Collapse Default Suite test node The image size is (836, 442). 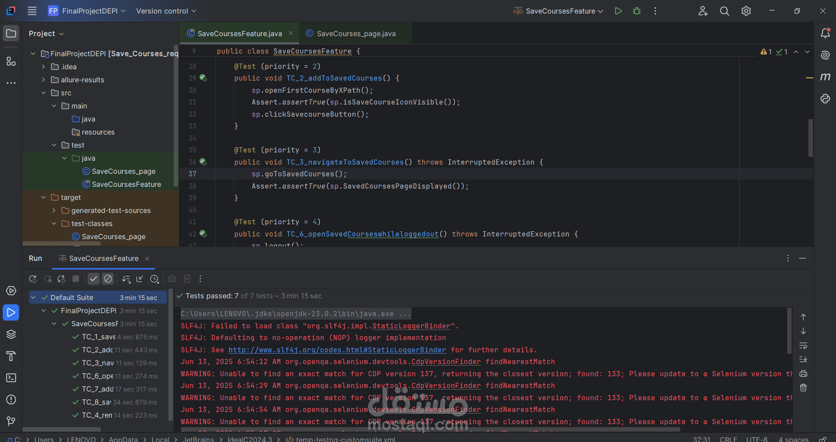tap(33, 297)
